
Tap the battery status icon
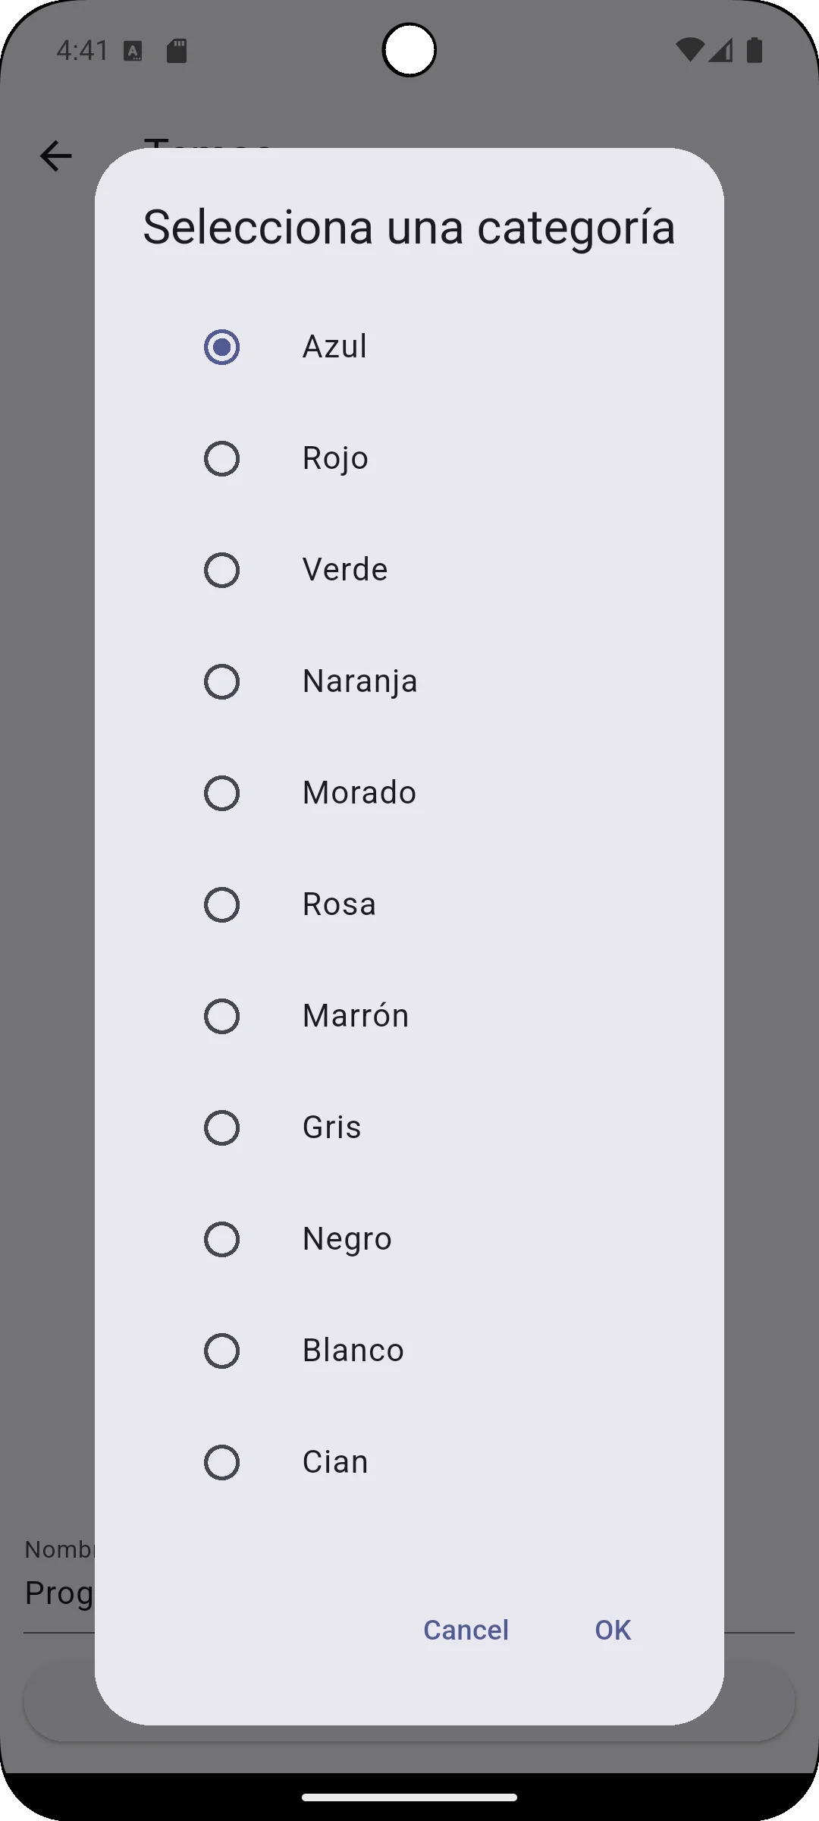coord(754,50)
